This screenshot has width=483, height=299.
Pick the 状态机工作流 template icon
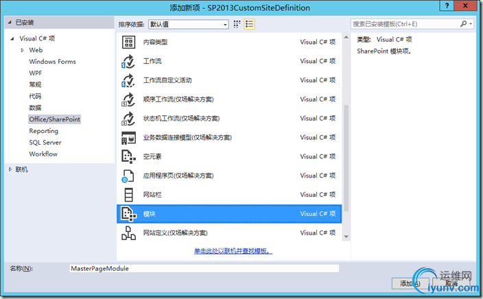(128, 119)
